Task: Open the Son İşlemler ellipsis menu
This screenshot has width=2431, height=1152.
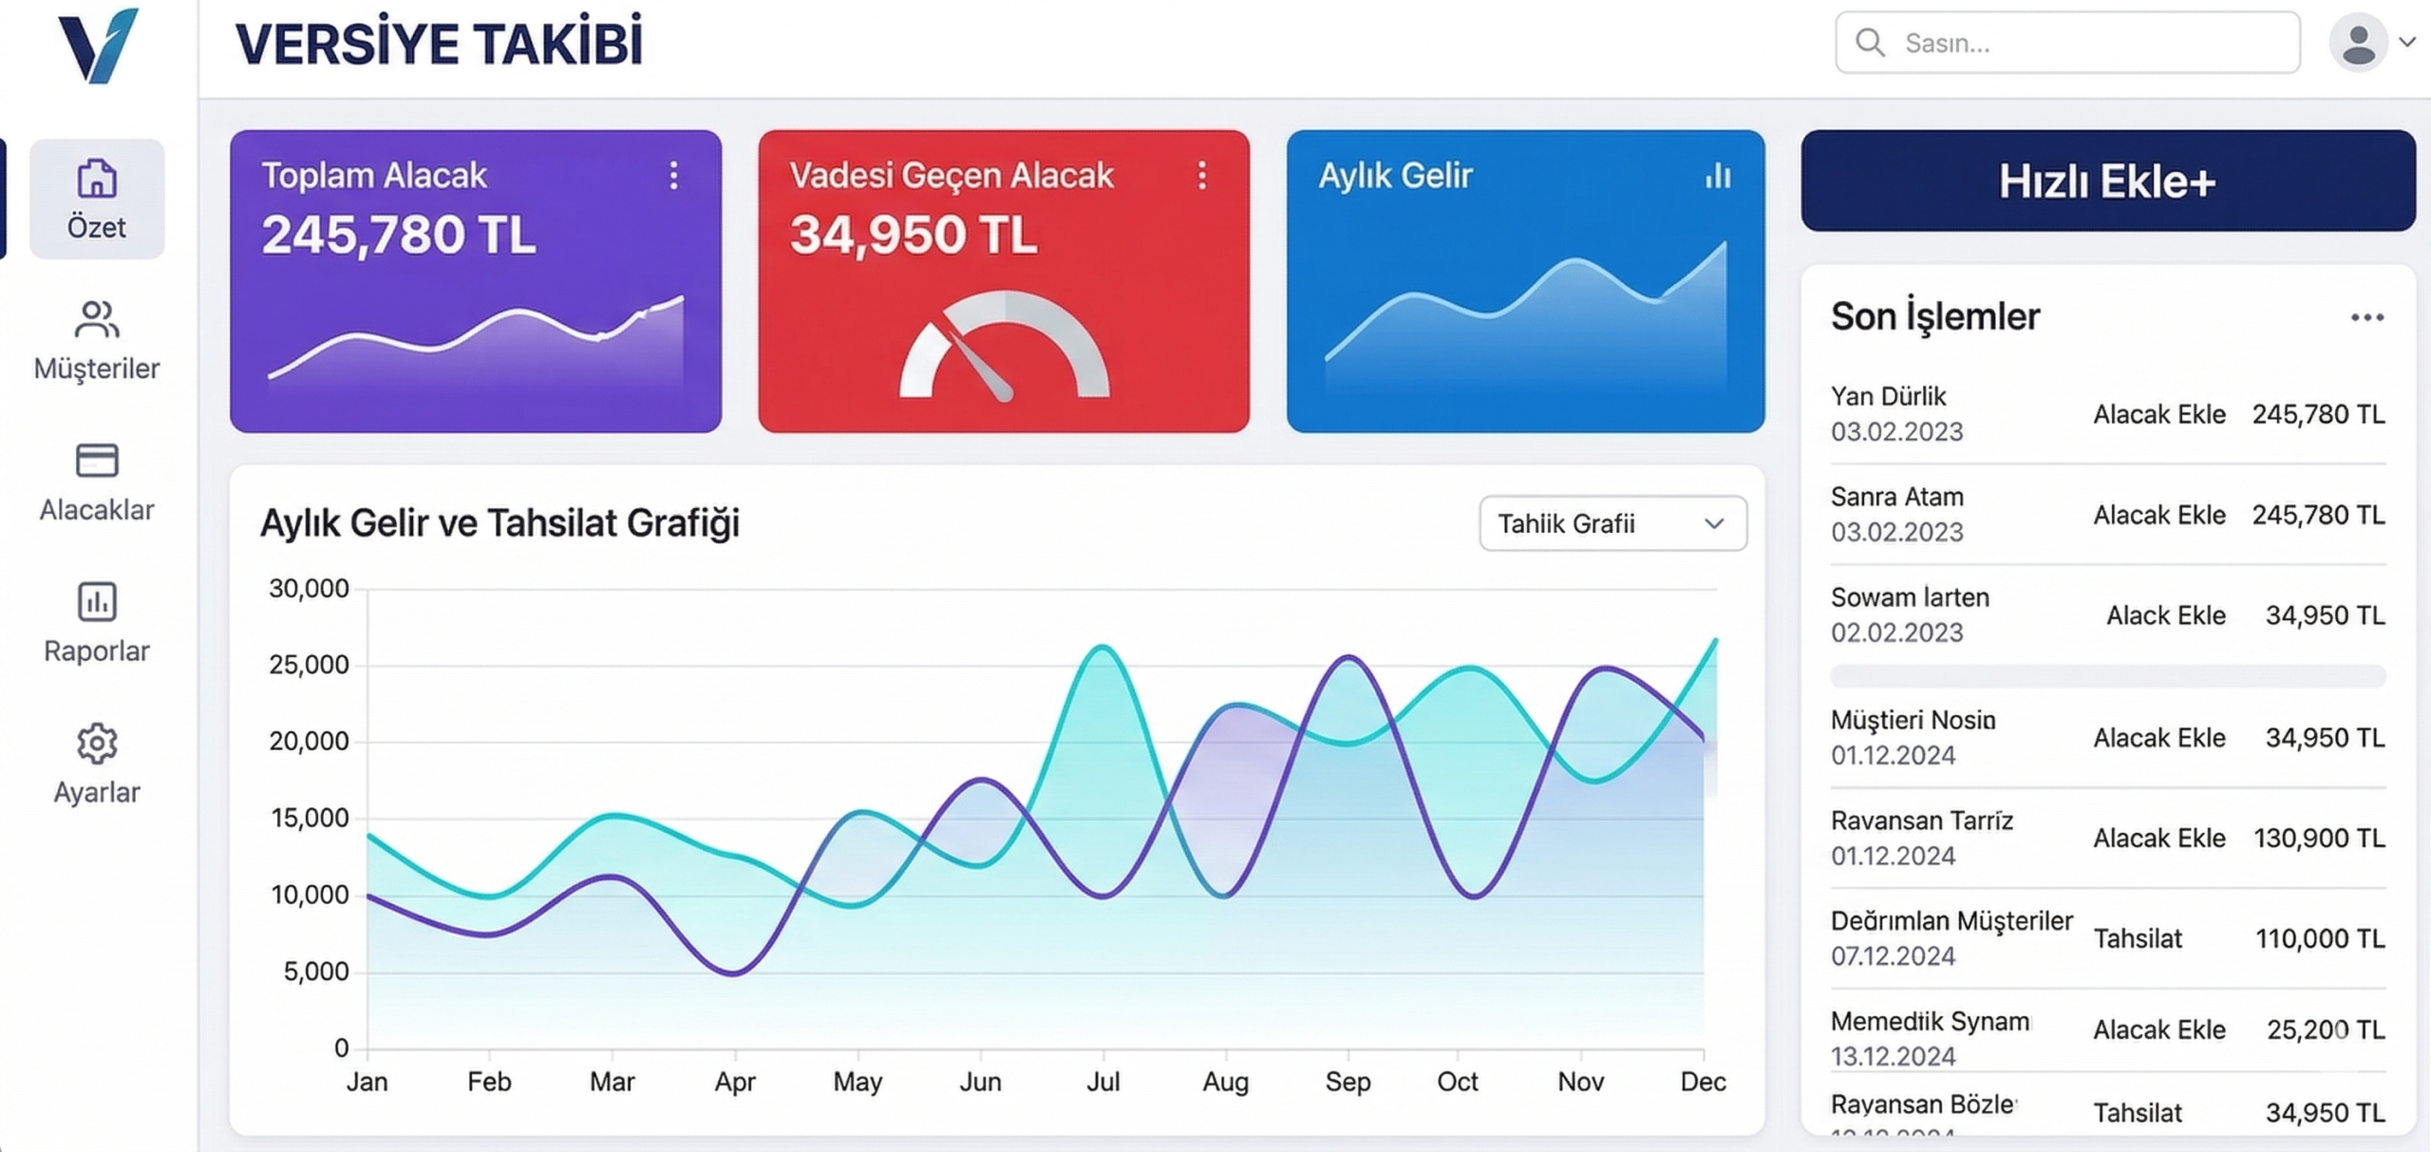Action: coord(2366,317)
